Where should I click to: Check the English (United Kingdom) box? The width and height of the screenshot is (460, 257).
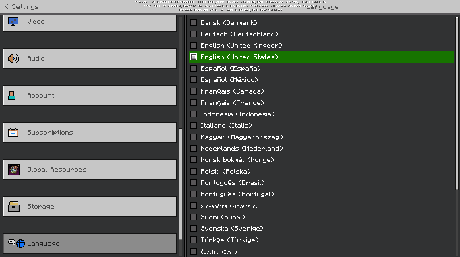point(194,45)
